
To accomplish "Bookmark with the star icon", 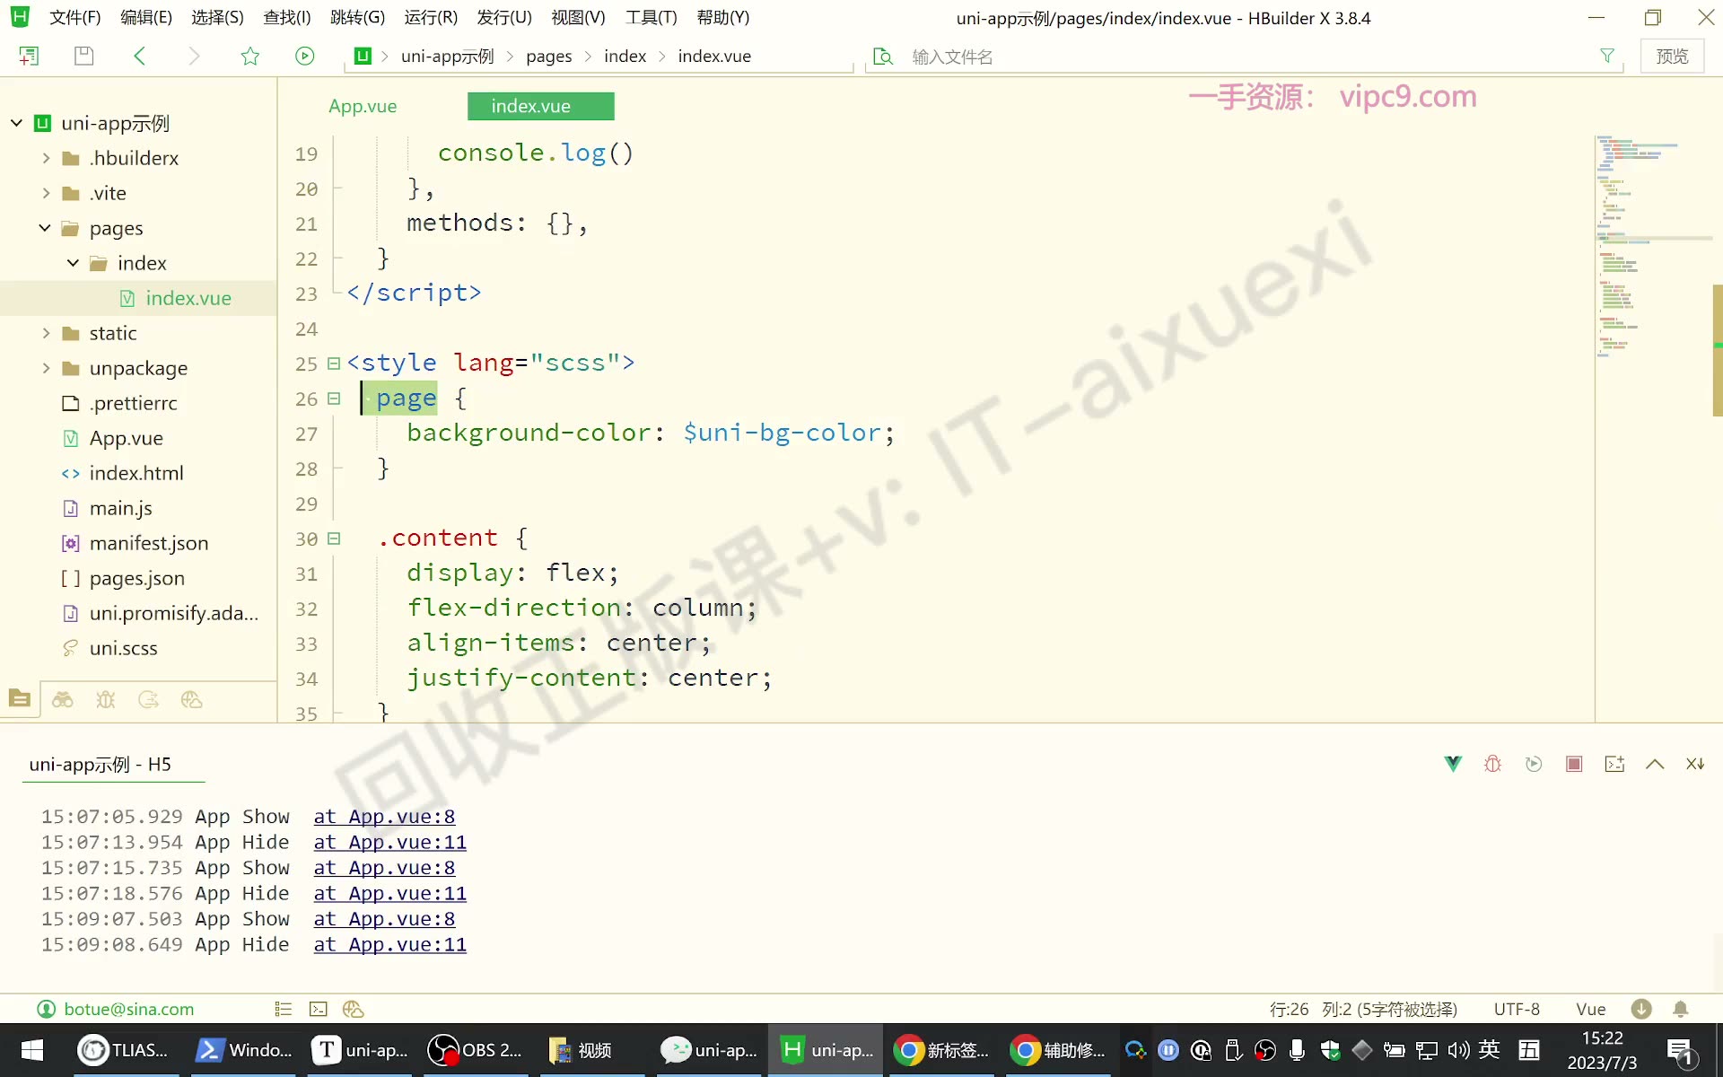I will point(250,56).
